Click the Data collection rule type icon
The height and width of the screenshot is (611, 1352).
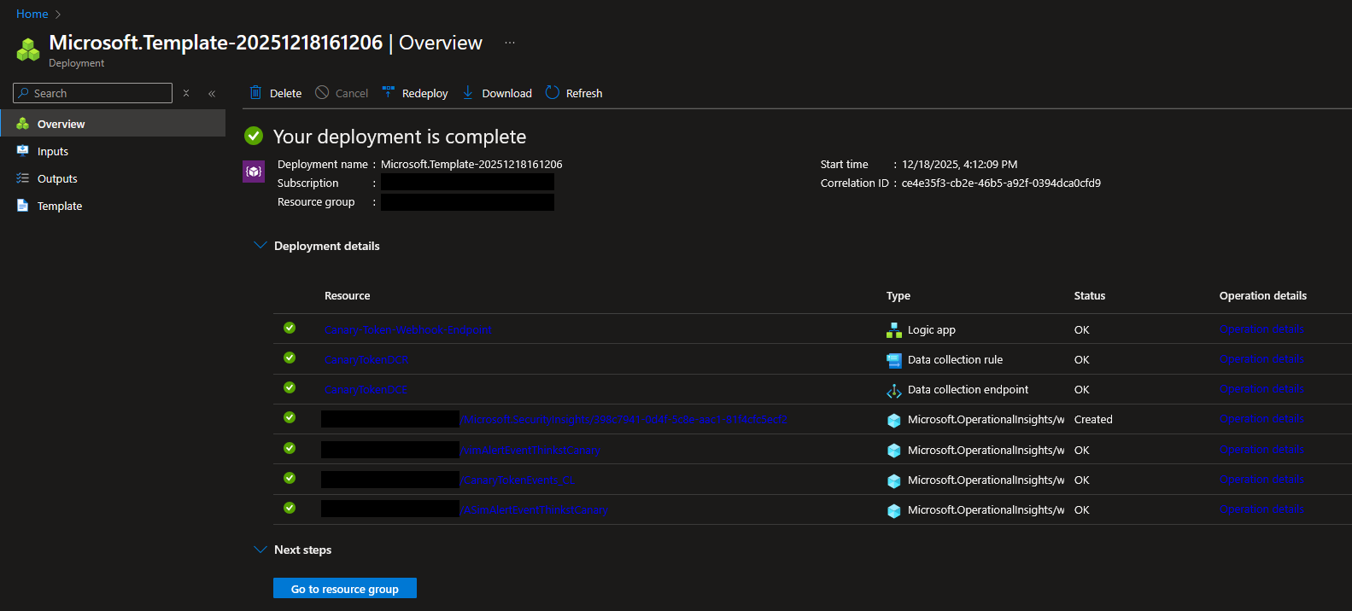click(894, 360)
